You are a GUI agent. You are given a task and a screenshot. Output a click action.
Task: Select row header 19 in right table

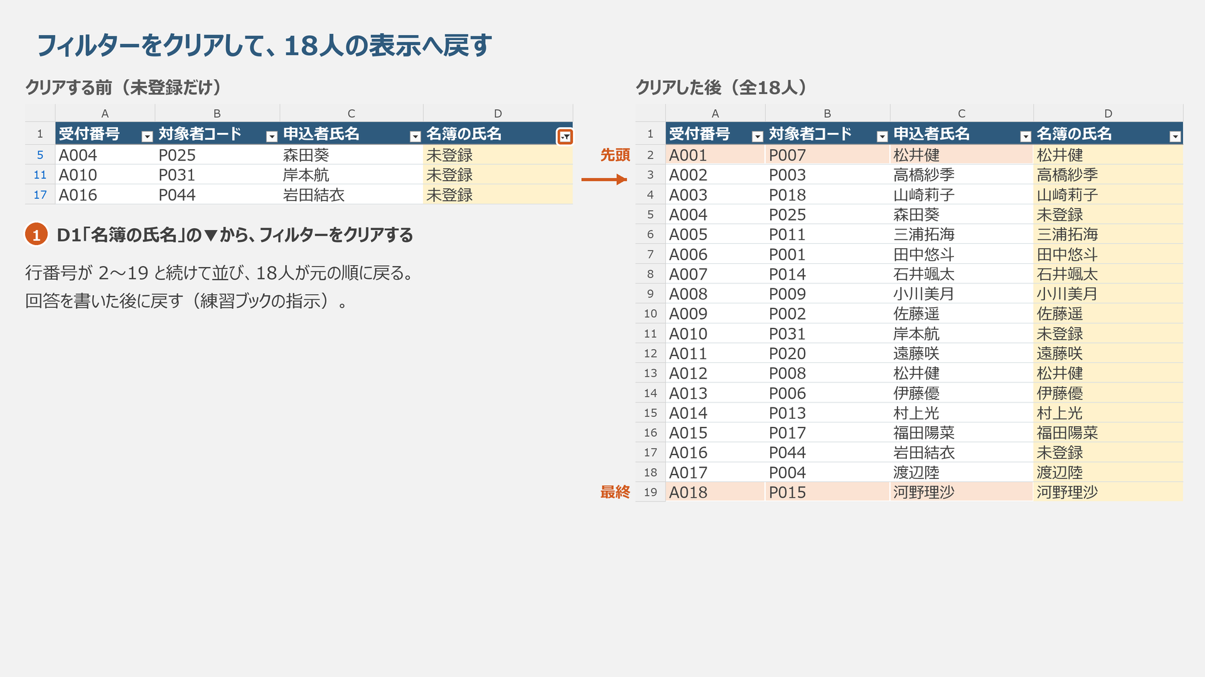[650, 492]
